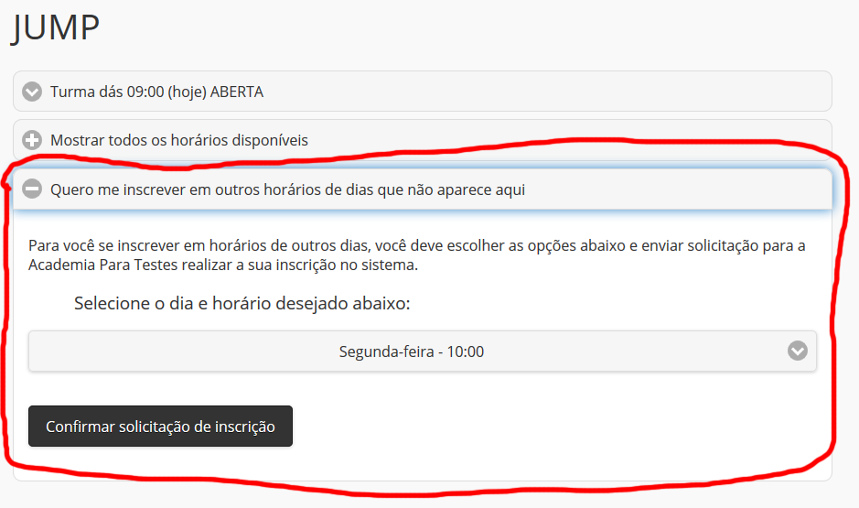
Task: Expand the Turma dás 09:00 (hoje) ABERTA section
Action: click(x=157, y=92)
